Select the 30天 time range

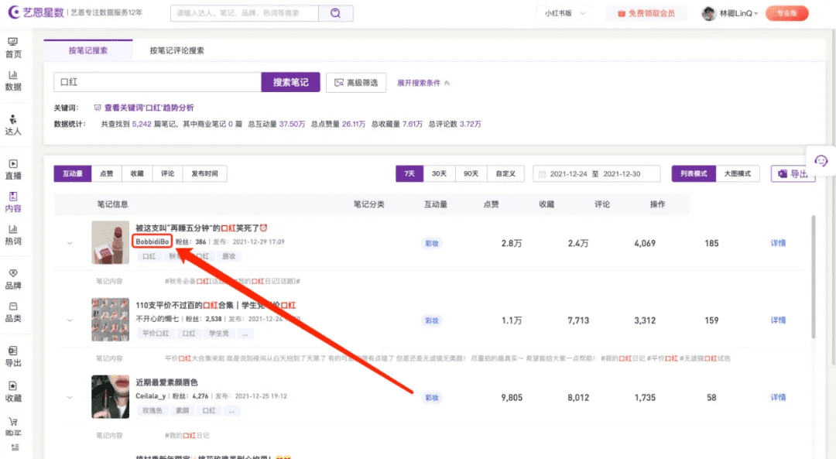(x=439, y=173)
